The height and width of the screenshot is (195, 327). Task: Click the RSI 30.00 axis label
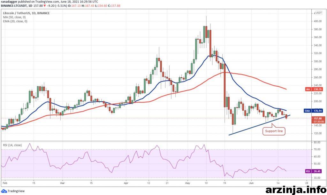317,178
